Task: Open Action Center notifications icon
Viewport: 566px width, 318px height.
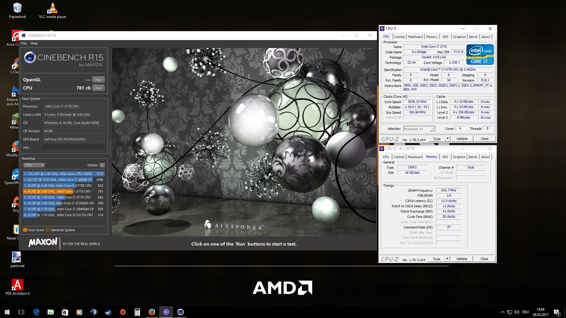Action: (557, 312)
